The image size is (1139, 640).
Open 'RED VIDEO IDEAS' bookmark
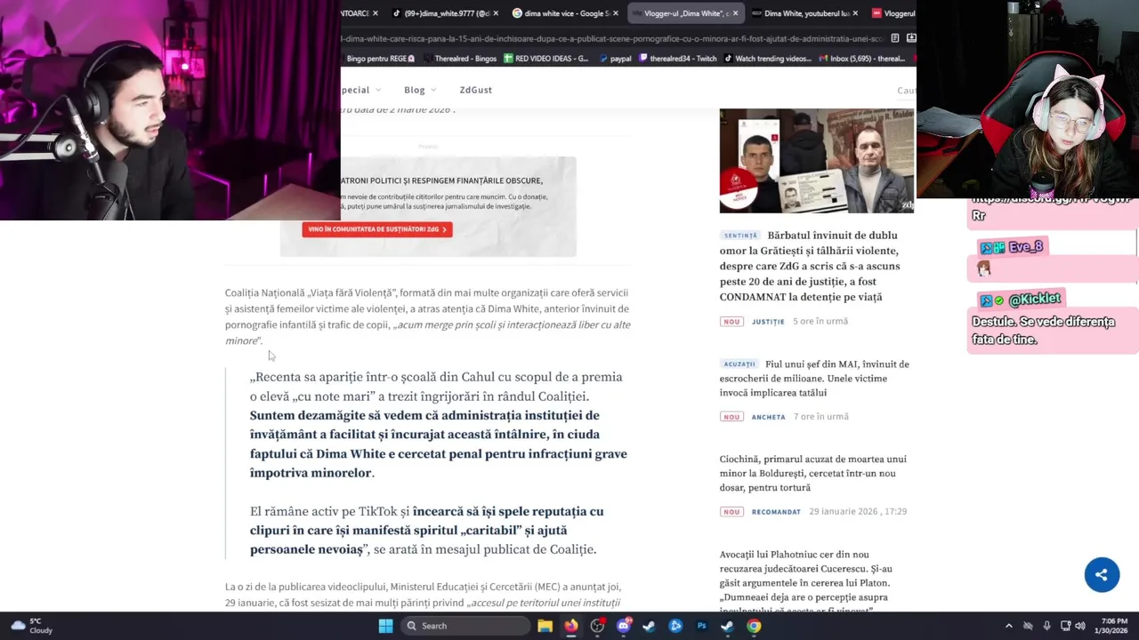click(x=546, y=59)
